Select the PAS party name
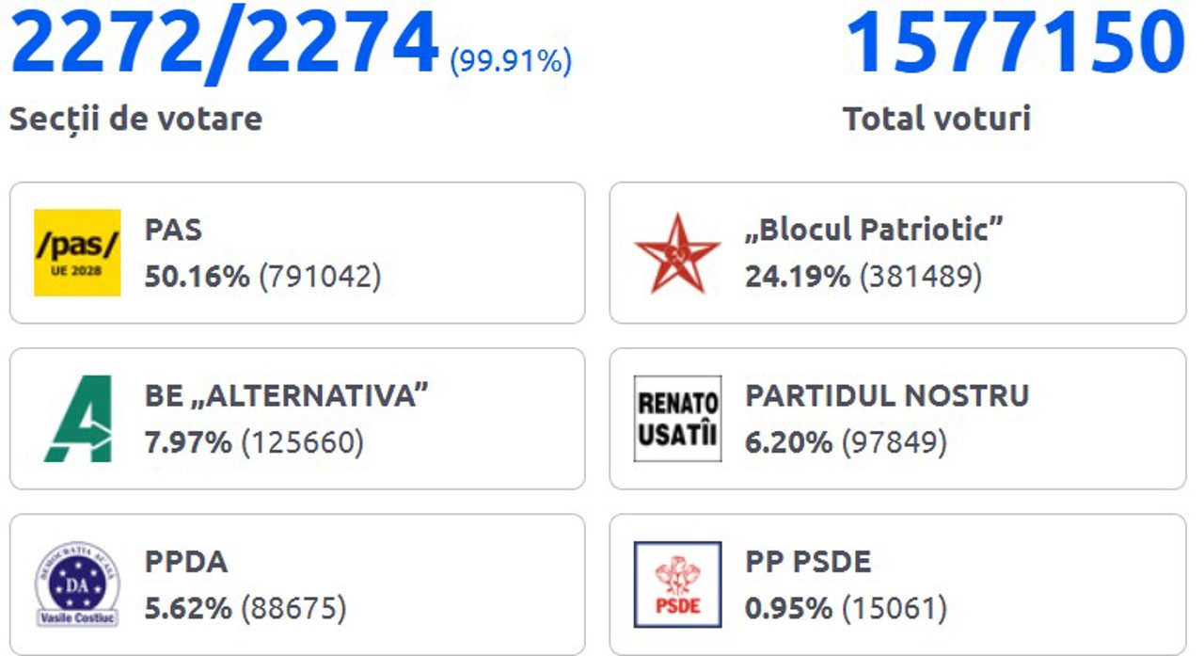The width and height of the screenshot is (1204, 656). point(173,229)
